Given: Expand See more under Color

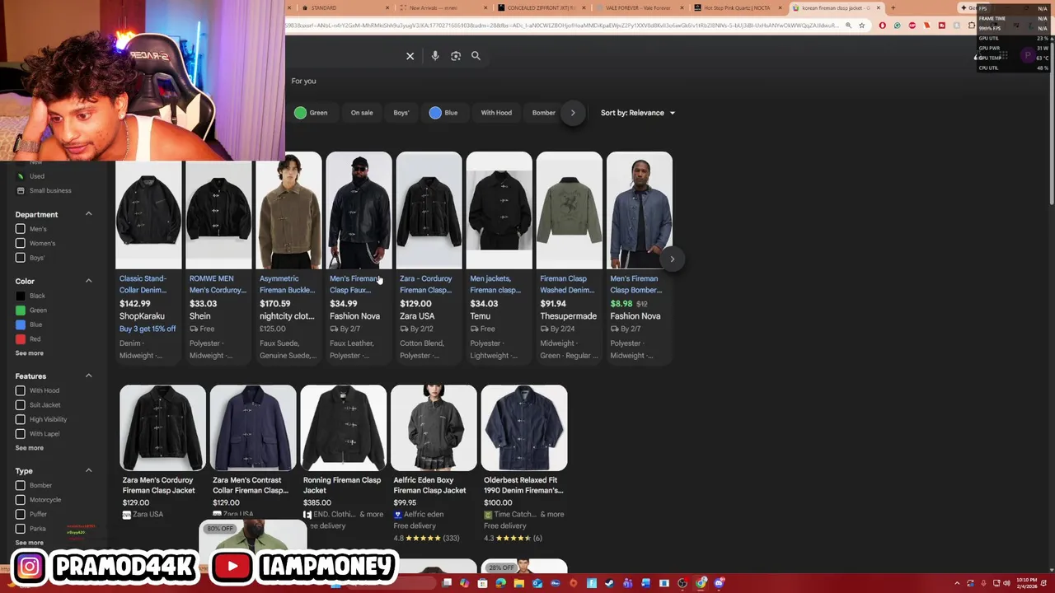Looking at the screenshot, I should pyautogui.click(x=29, y=353).
